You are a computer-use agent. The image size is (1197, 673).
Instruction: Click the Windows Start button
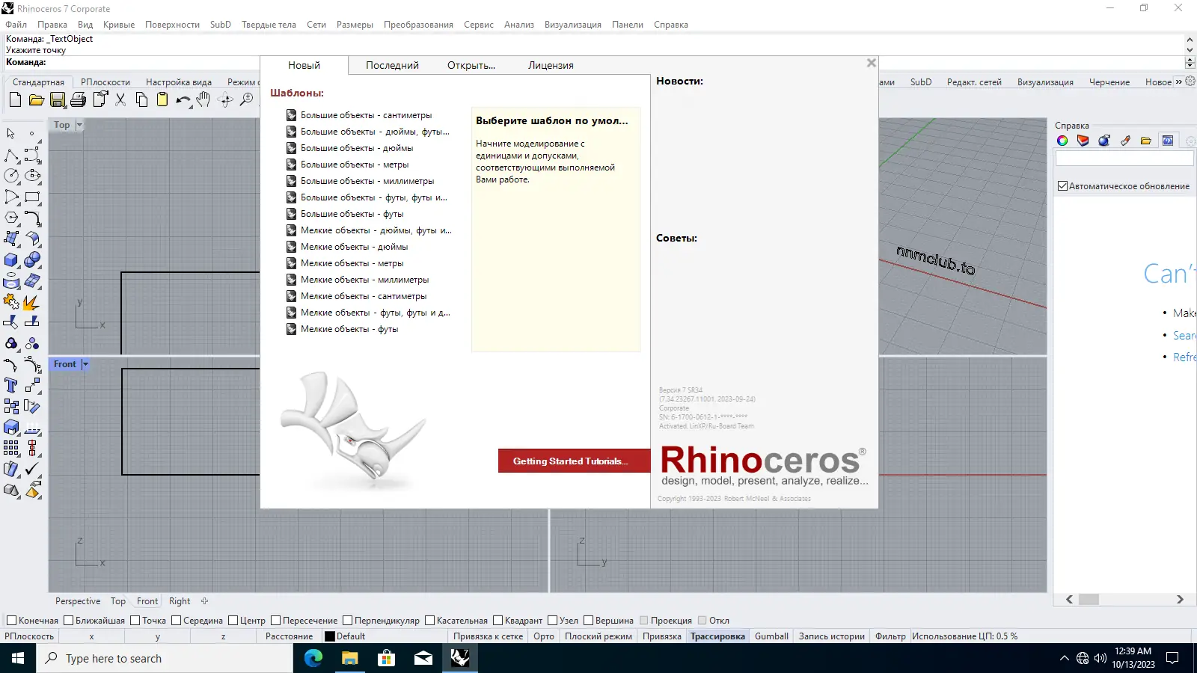(18, 658)
